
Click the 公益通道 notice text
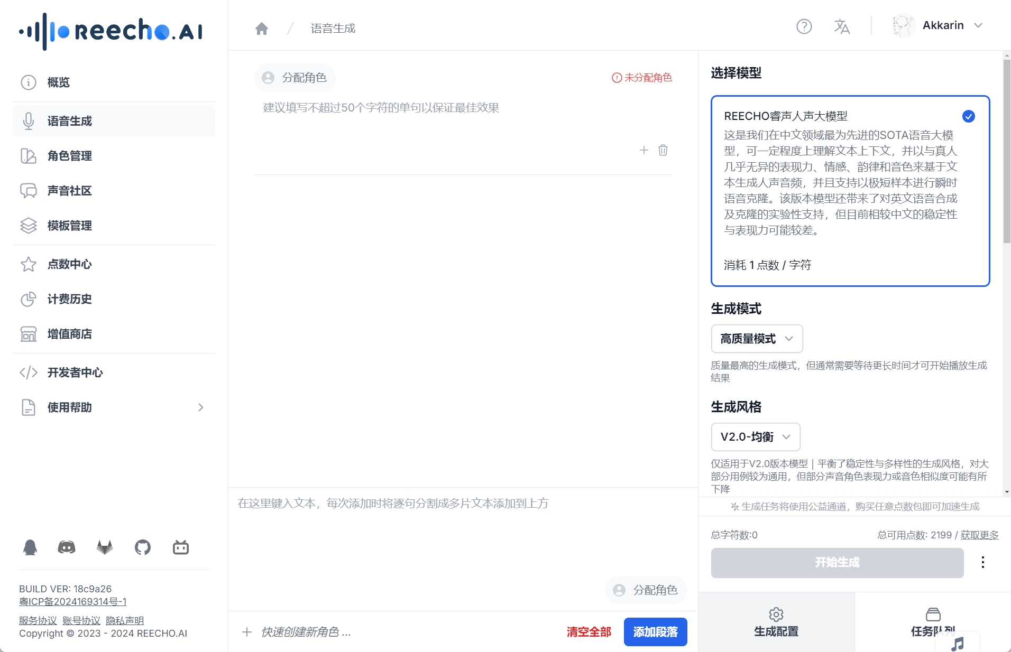click(x=855, y=507)
